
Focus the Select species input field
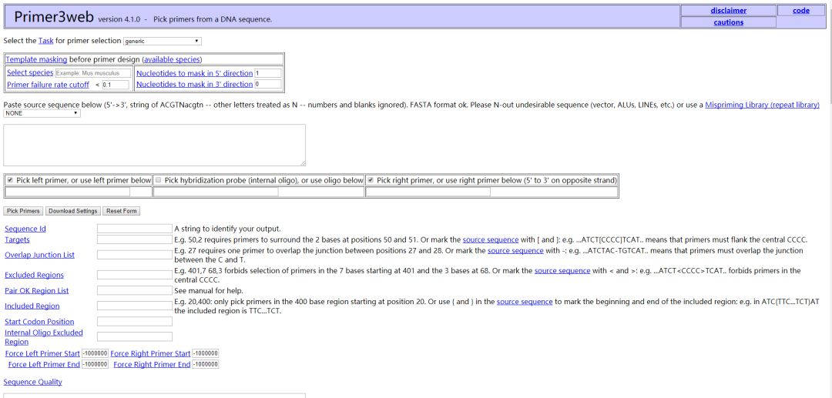click(93, 73)
